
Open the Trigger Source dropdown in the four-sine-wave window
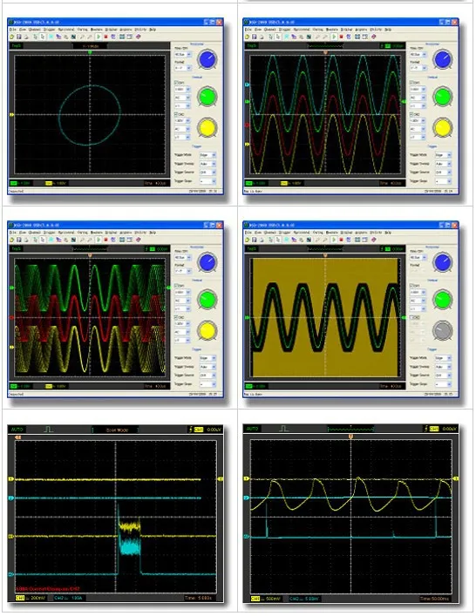pos(444,173)
